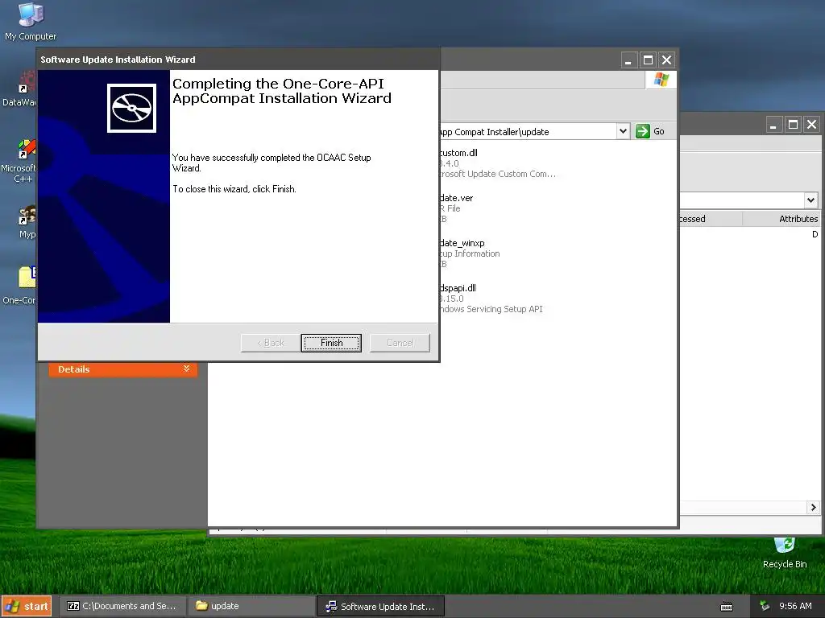
Task: Click the Windows flag logo in Explorer
Action: 661,80
